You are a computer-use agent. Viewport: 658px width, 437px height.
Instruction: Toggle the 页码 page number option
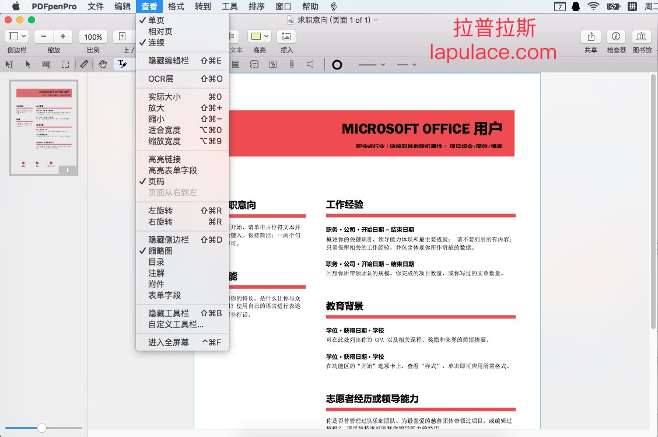click(x=183, y=181)
